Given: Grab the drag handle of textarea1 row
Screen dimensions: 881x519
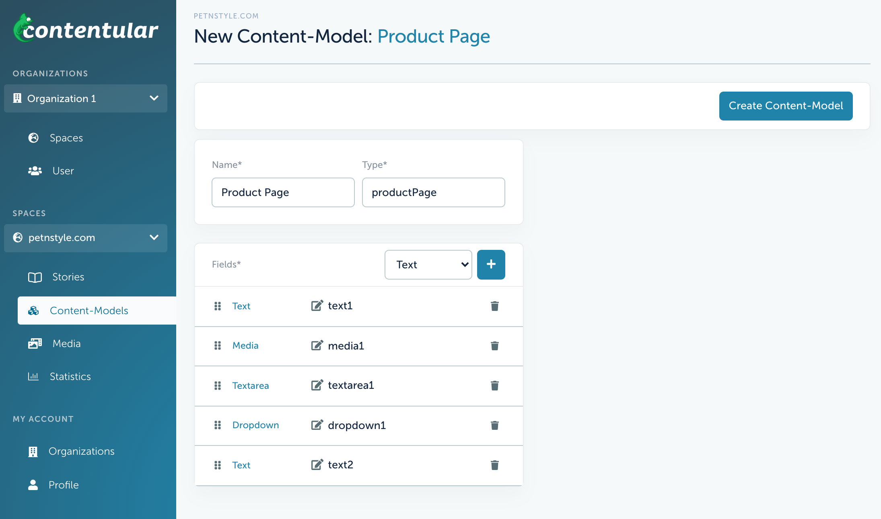Looking at the screenshot, I should (218, 386).
